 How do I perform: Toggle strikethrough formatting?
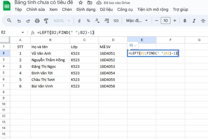(203, 21)
